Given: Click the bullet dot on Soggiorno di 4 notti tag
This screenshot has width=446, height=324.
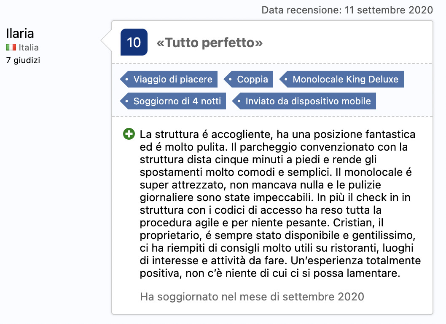Looking at the screenshot, I should 127,101.
